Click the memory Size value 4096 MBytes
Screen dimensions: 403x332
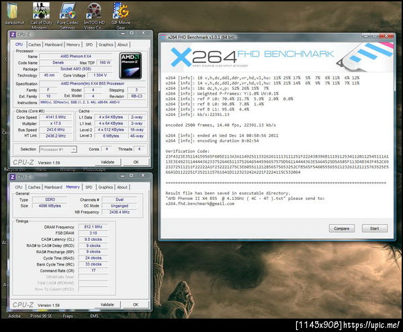50,206
